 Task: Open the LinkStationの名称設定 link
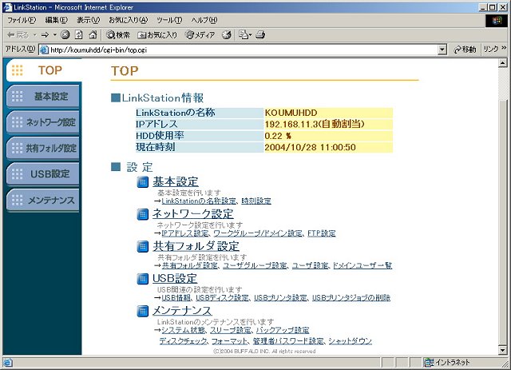point(199,201)
